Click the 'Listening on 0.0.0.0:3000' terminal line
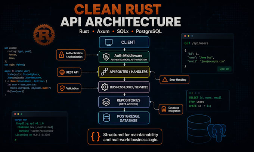Screen dimensions: 254x152 click(33, 135)
